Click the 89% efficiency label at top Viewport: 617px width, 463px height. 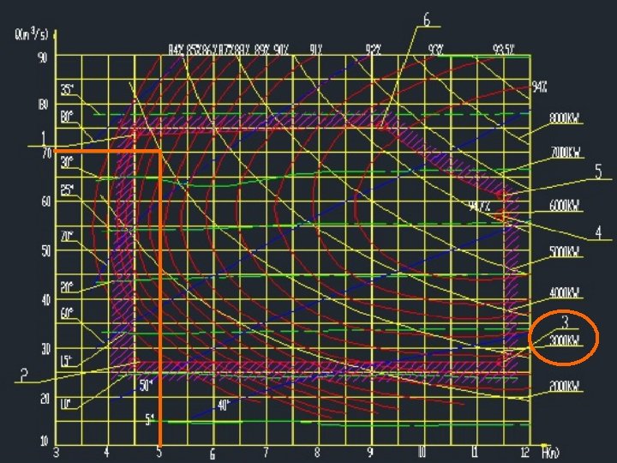(261, 50)
